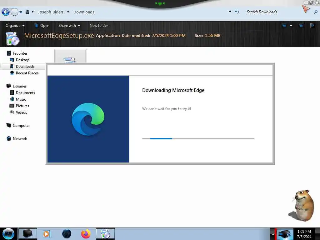Select Recent Places in navigation pane
This screenshot has width=320, height=240.
[27, 73]
